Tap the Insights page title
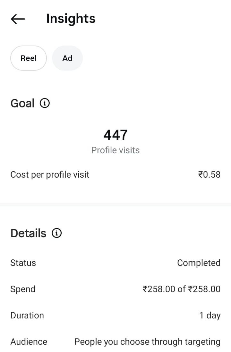The height and width of the screenshot is (352, 231). tap(71, 19)
